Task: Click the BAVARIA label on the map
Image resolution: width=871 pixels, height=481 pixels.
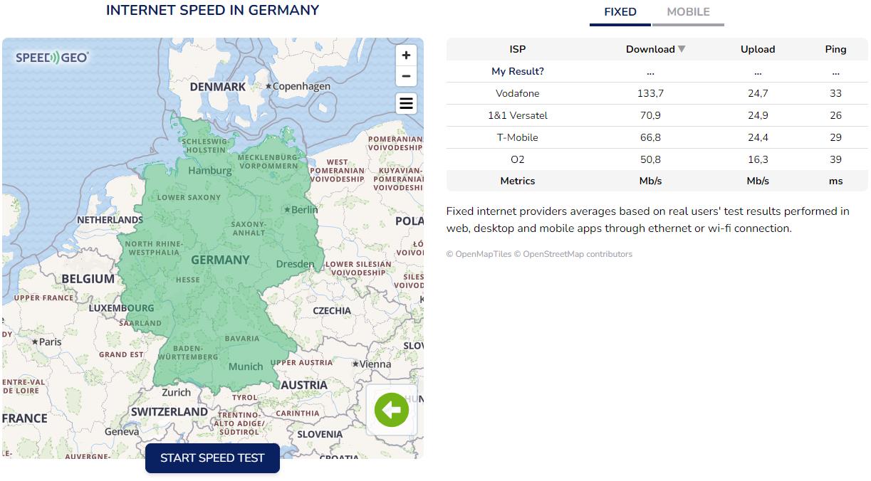Action: pyautogui.click(x=242, y=339)
